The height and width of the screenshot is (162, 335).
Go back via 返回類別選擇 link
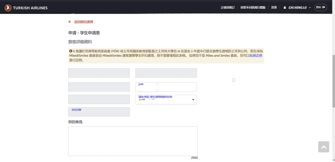pos(83,22)
